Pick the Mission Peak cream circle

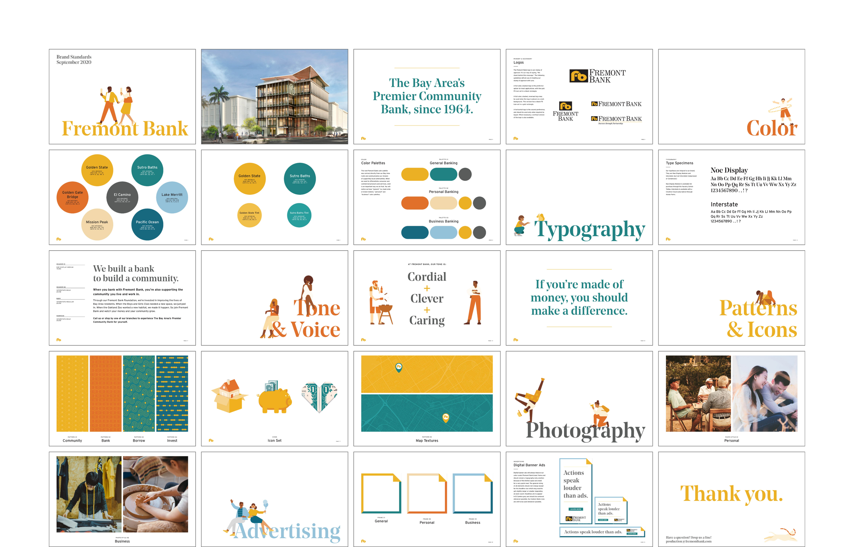pyautogui.click(x=97, y=225)
